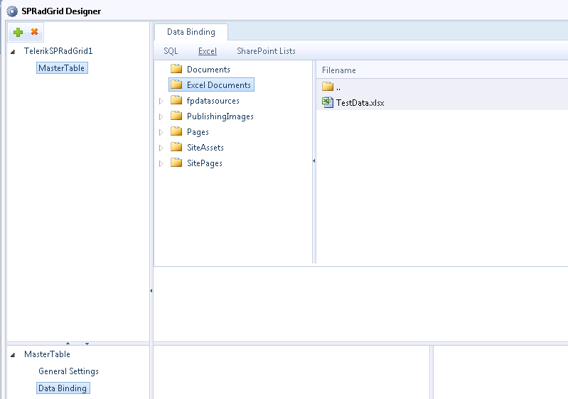568x399 pixels.
Task: Select the lower MasterTable node label
Action: [x=47, y=354]
